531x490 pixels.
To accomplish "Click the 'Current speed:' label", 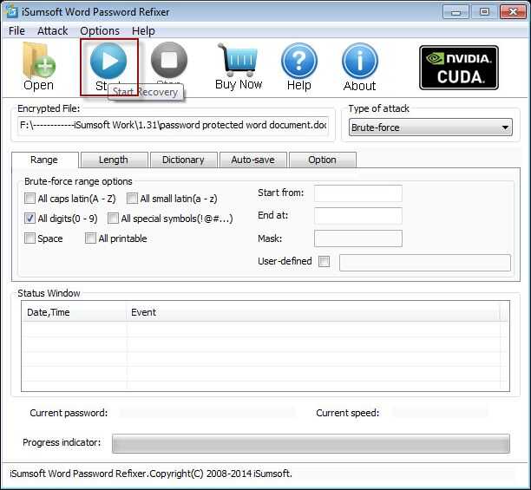I will click(347, 413).
